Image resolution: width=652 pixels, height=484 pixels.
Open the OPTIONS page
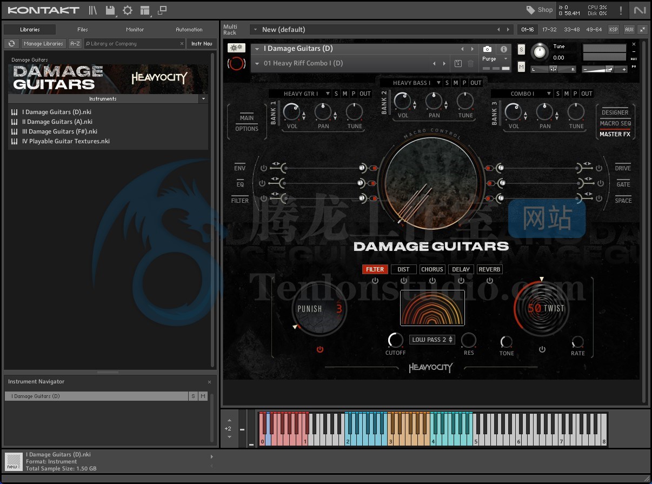pos(247,129)
